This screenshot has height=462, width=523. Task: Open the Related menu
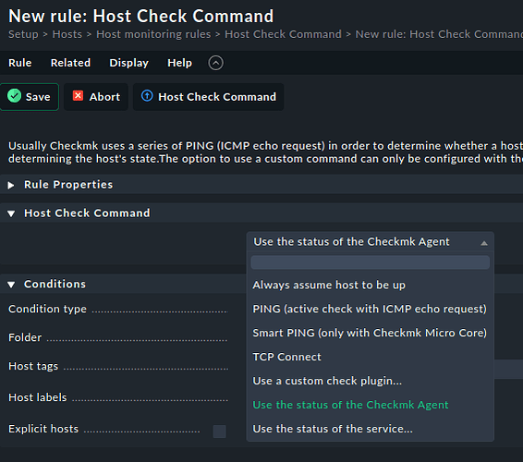tap(70, 63)
